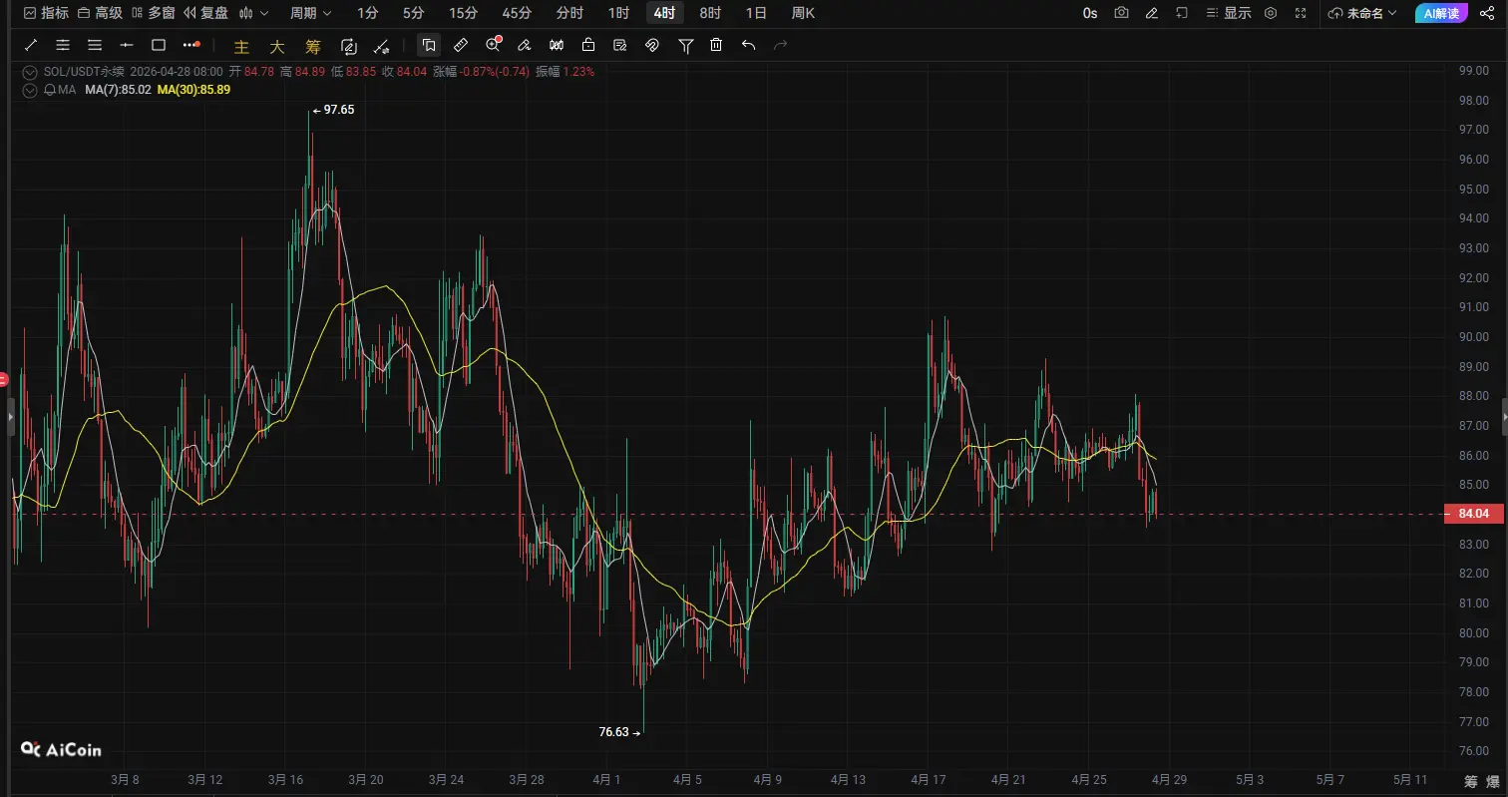The image size is (1508, 797).
Task: Enter fullscreen mode for the chart
Action: point(1301,13)
